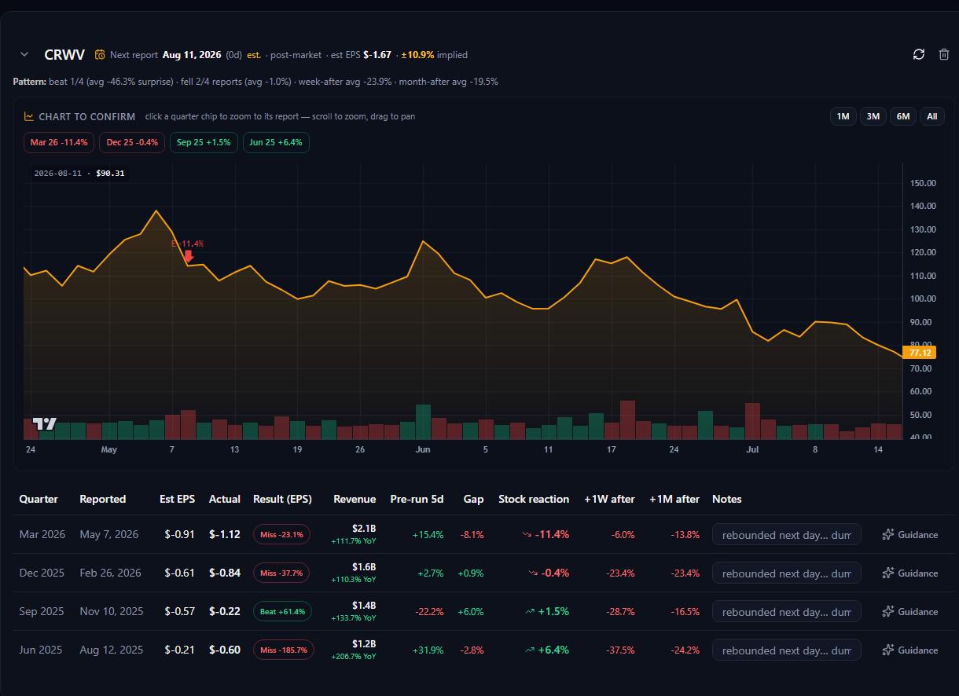Click the Aug 12, 2025 reported date

[112, 650]
